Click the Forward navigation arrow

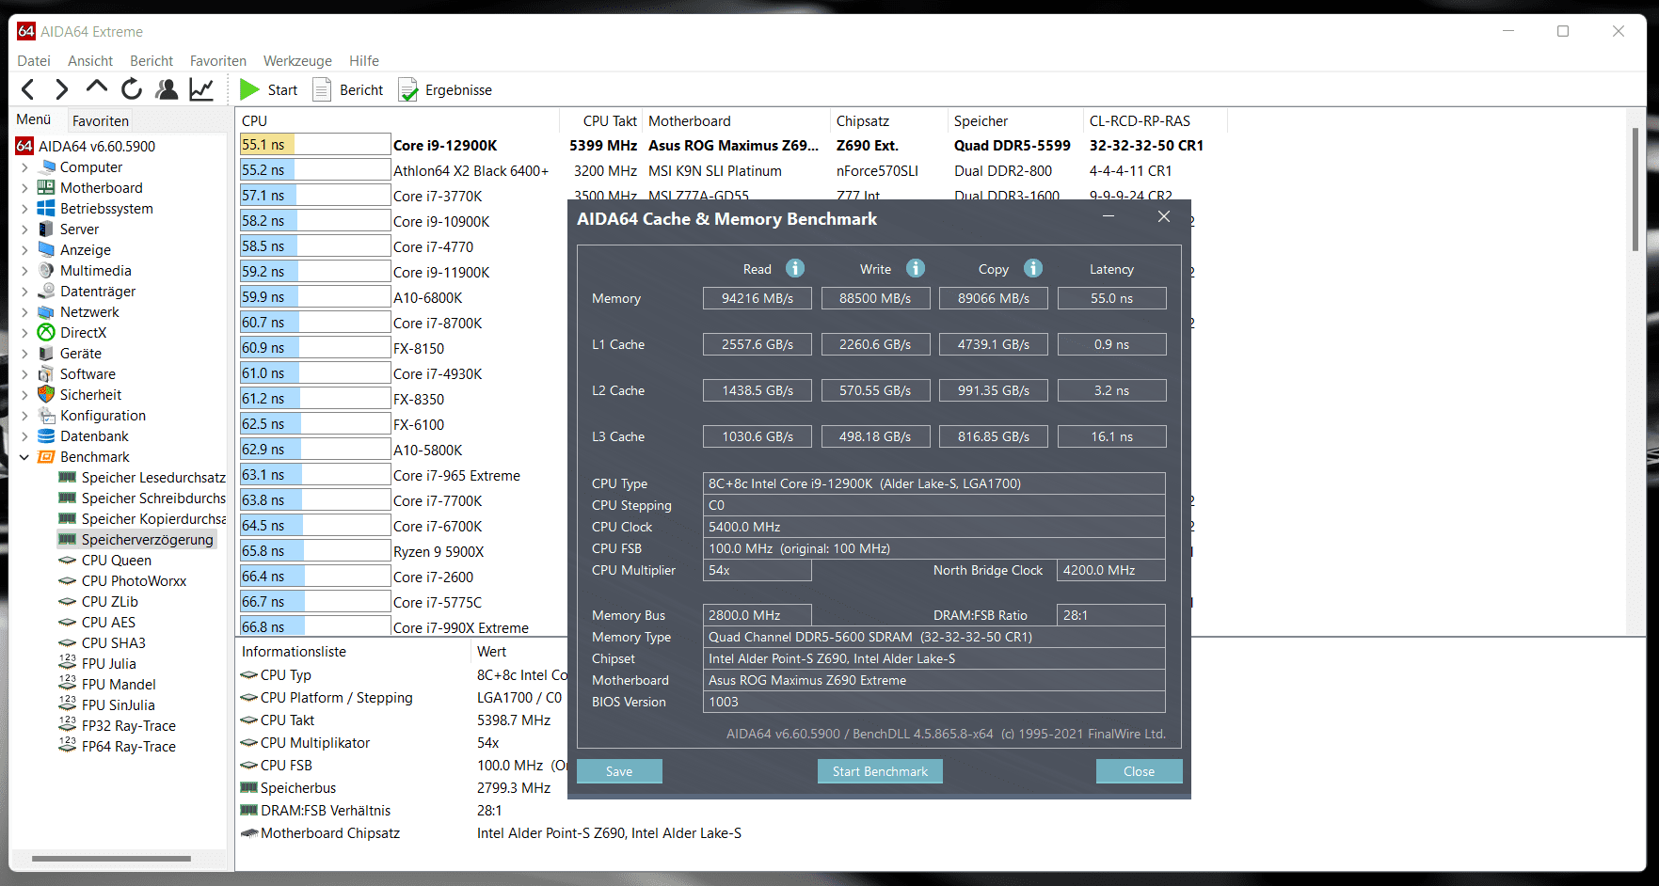61,89
